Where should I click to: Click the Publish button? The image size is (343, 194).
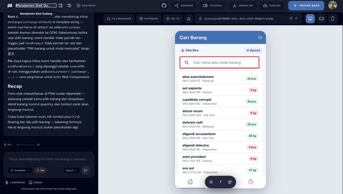[272, 5]
